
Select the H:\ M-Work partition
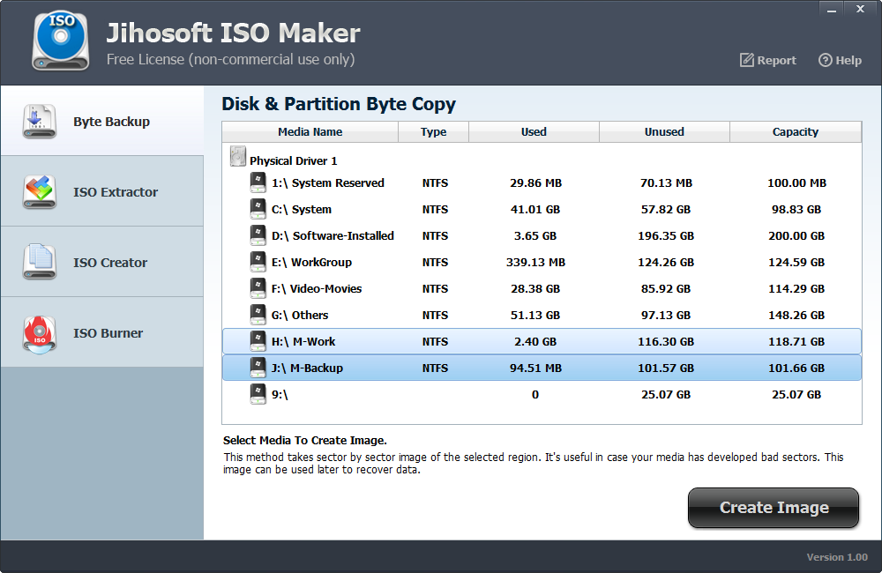(542, 341)
